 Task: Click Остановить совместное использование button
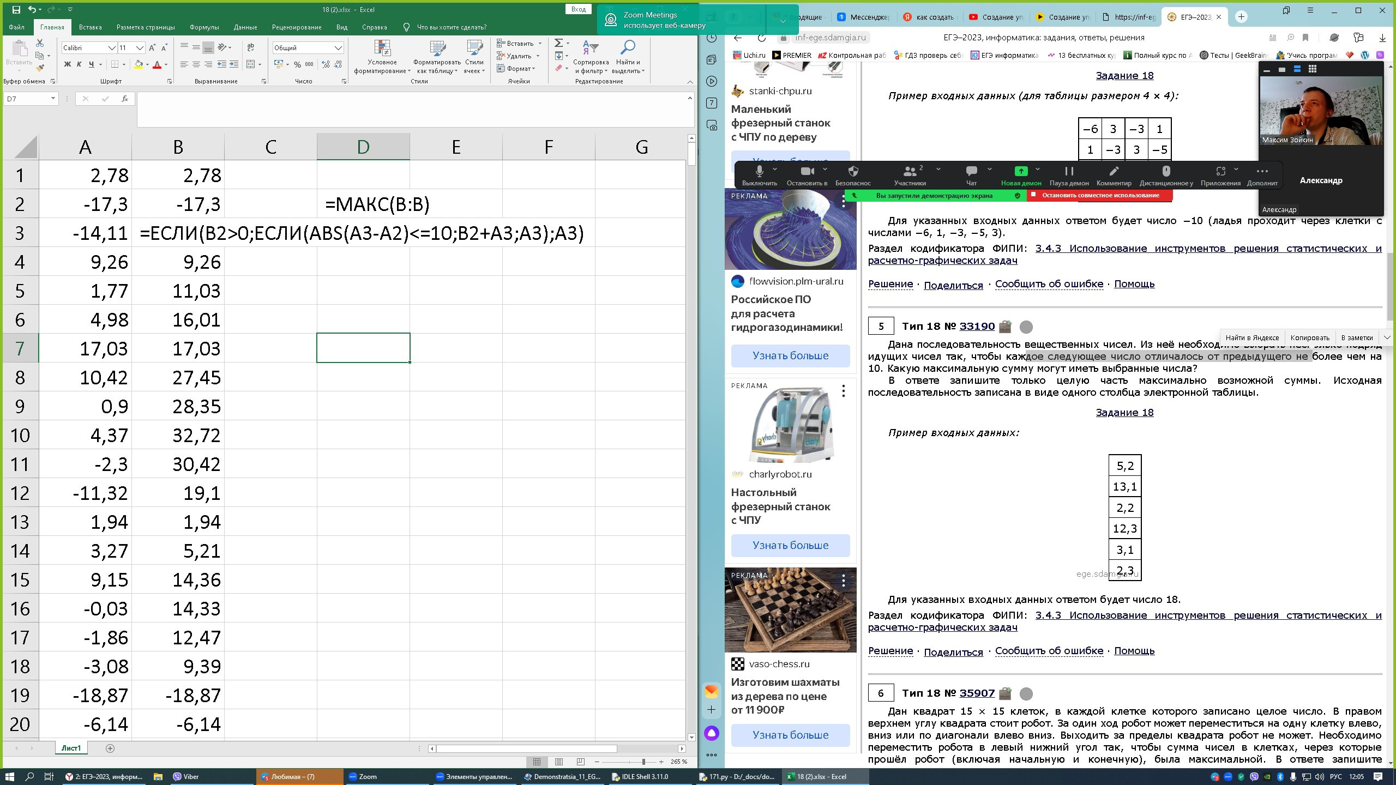point(1099,196)
